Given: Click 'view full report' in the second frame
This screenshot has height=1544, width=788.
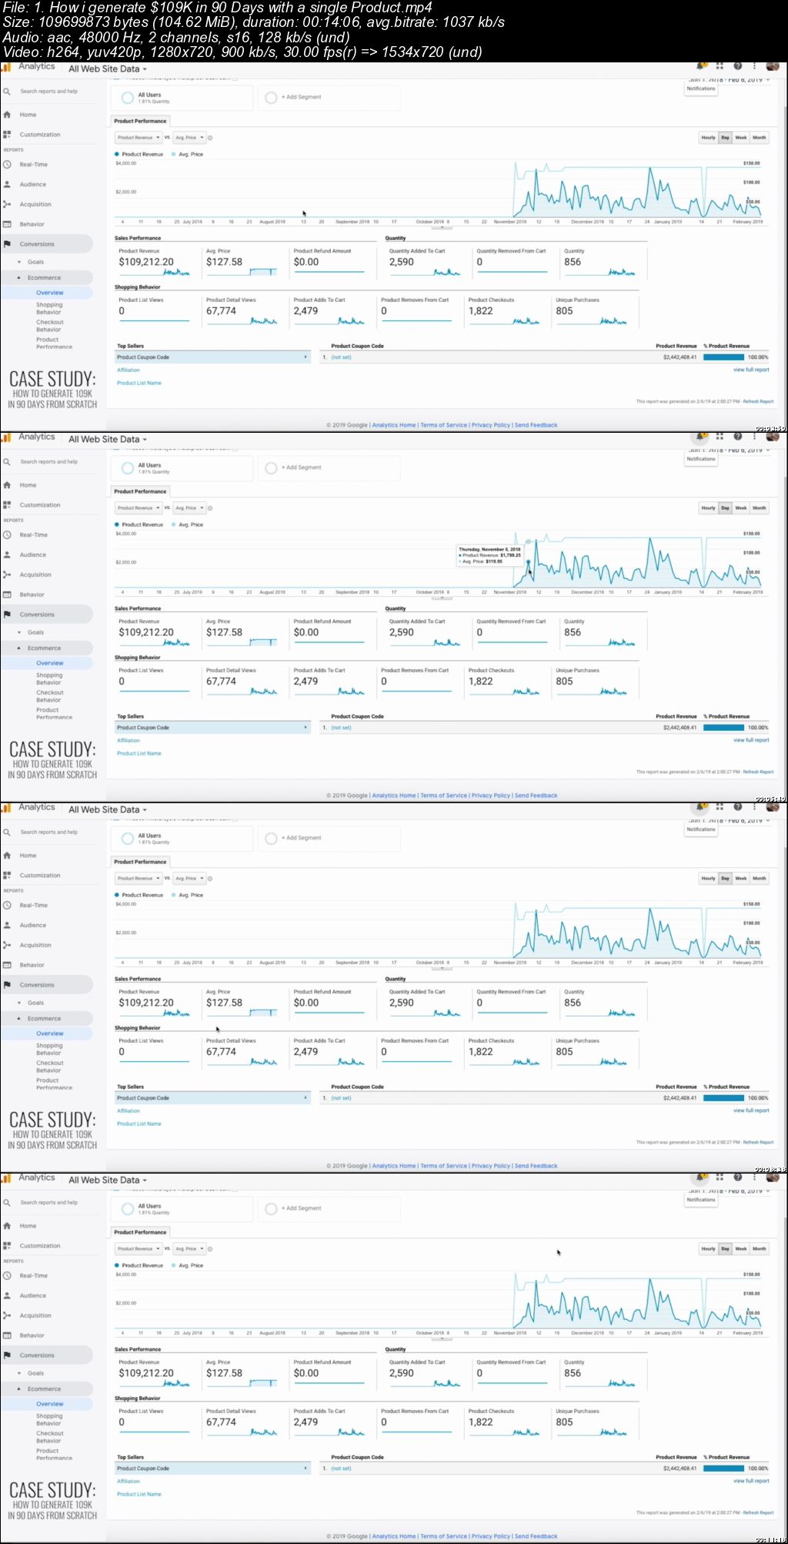Looking at the screenshot, I should click(x=751, y=741).
